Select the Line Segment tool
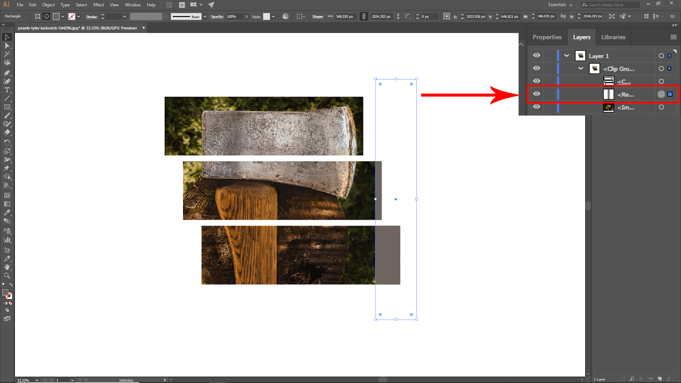The image size is (681, 383). pos(7,99)
